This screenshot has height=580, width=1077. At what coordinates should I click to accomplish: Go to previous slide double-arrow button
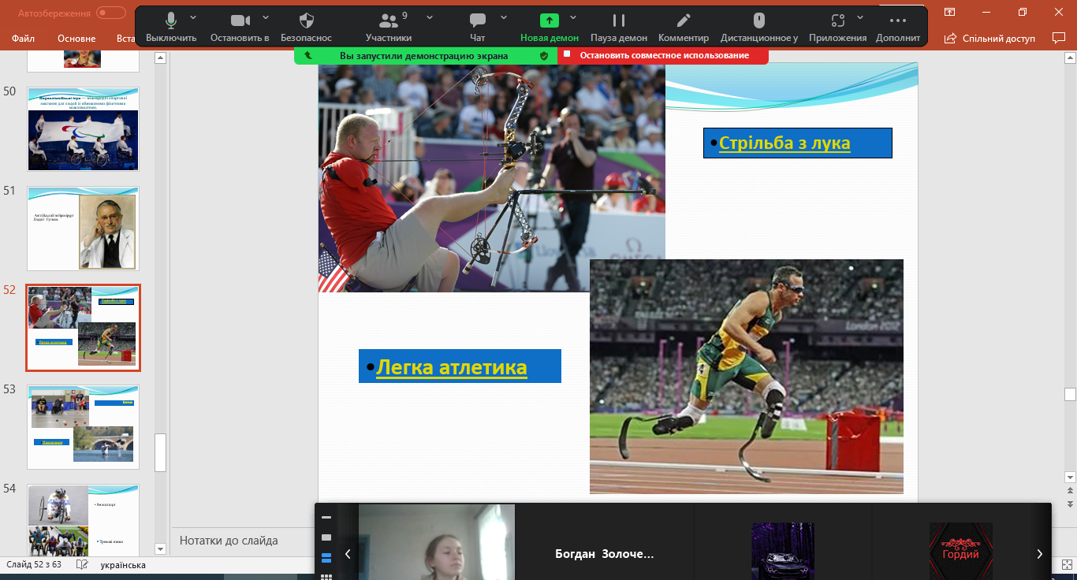click(x=1070, y=490)
